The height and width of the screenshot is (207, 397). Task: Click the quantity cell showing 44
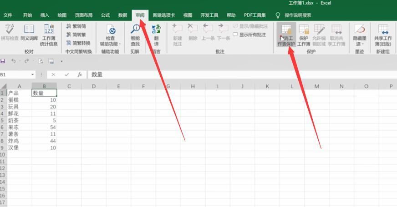pyautogui.click(x=44, y=141)
